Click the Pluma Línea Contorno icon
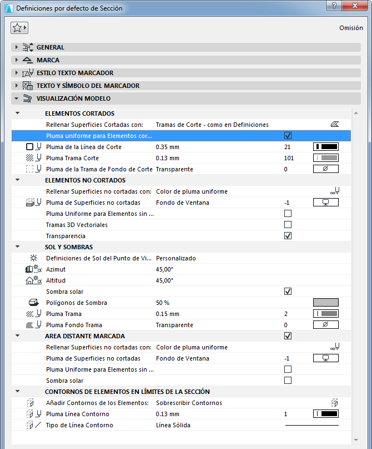This screenshot has height=449, width=372. 34,414
